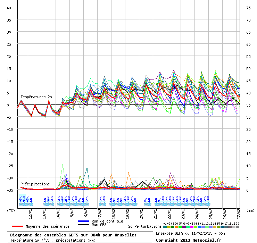Image resolution: width=257 pixels, height=243 pixels.
Task: Select the perturbation 04 orange swatch
Action: [x=176, y=227]
